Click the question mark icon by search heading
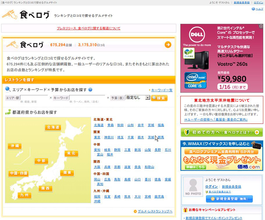Viewport: 265px width, 220px height. pos(90,90)
